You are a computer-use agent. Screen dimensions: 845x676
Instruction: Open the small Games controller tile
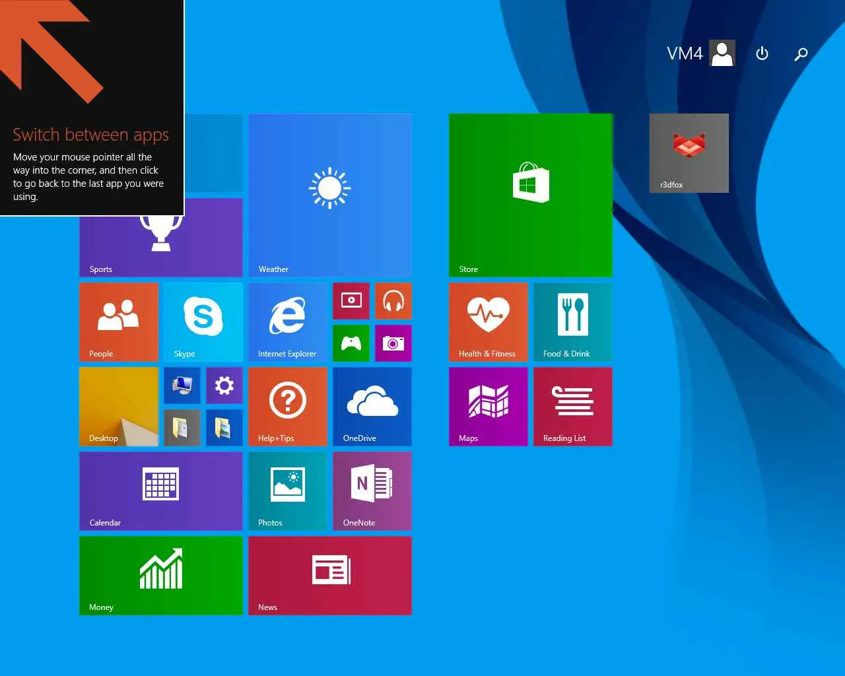351,343
